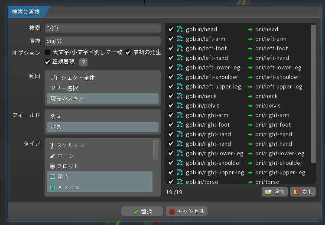Click the mesh icon beside goblin/left-foot
The height and width of the screenshot is (225, 325).
click(180, 48)
